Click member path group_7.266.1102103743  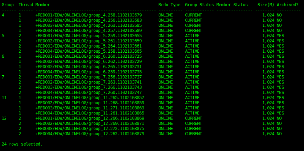pyautogui.click(x=89, y=87)
